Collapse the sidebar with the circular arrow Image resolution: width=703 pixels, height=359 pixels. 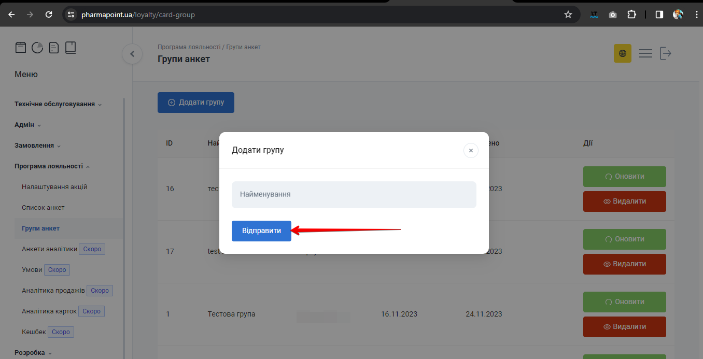(x=132, y=54)
